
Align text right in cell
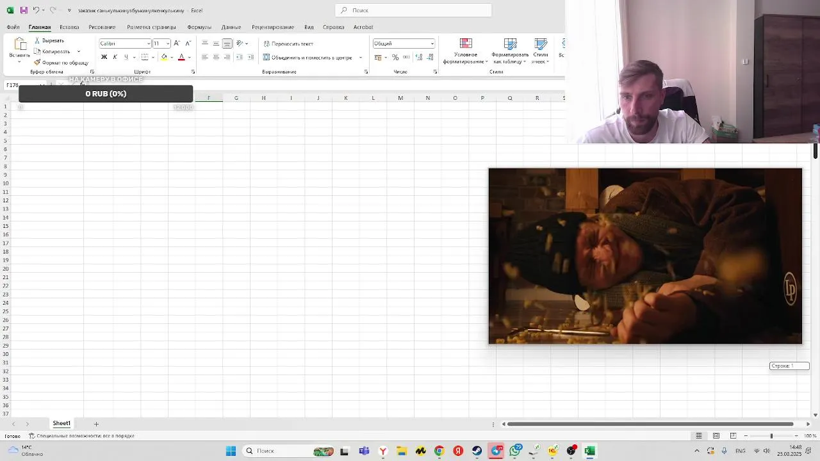pyautogui.click(x=227, y=57)
